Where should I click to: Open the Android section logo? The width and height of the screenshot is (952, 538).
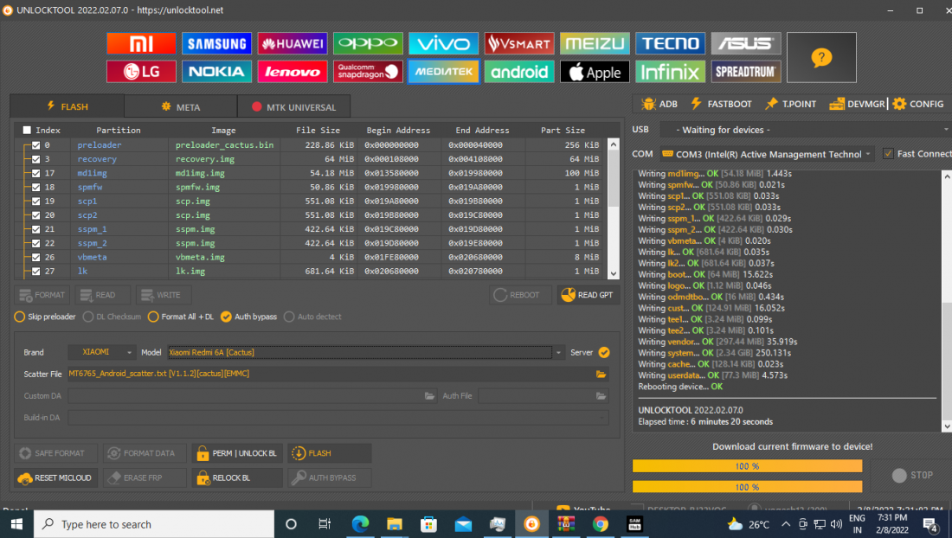[519, 72]
